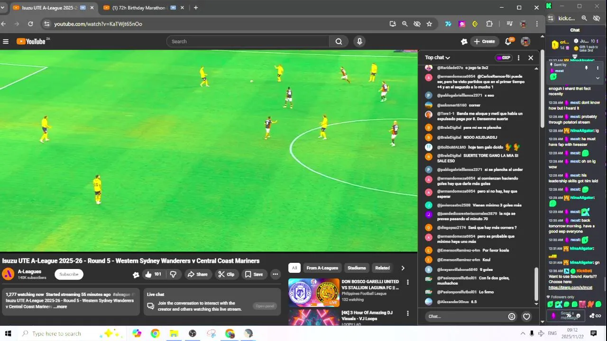
Task: Like the video with thumbs up
Action: tap(153, 274)
